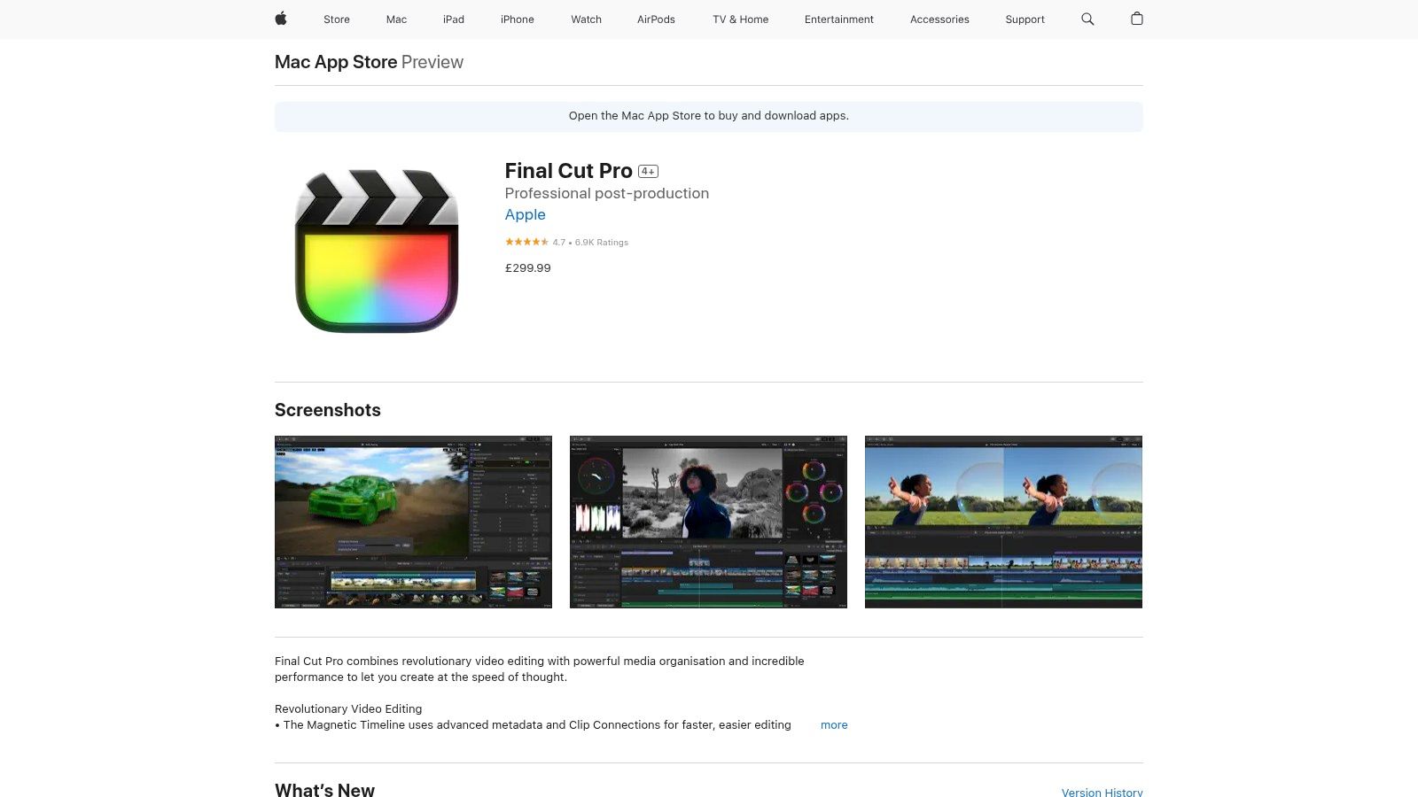Open the shopping bag icon

pos(1137,19)
